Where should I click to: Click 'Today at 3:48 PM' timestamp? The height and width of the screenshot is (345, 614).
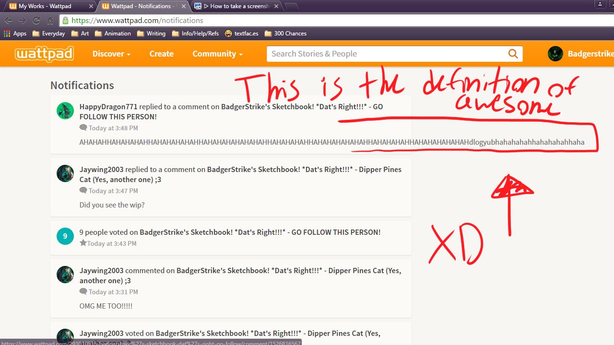[x=113, y=128]
